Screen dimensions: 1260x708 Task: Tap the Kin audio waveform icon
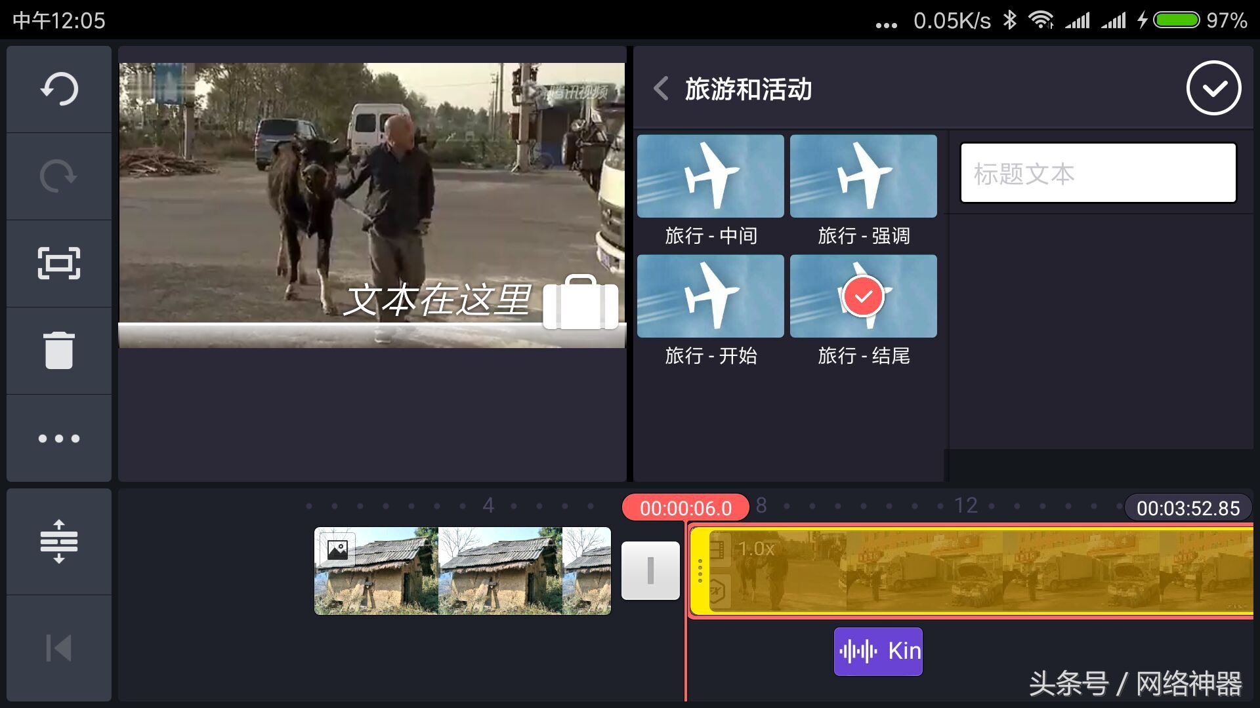(877, 650)
